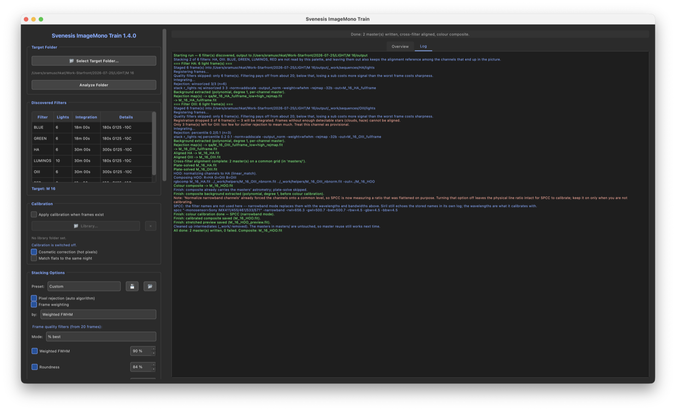This screenshot has width=676, height=411.
Task: Decrease the Roundness 84 % stepper
Action: pos(153,369)
